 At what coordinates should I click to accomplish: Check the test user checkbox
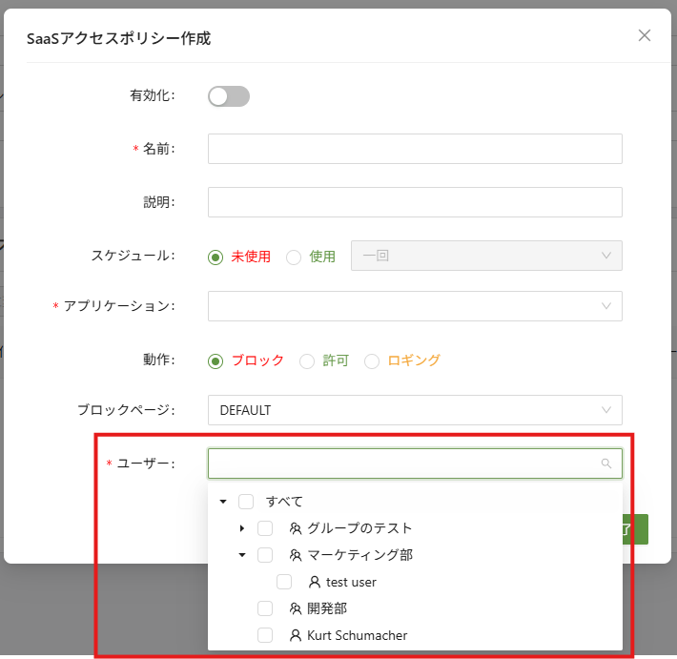pyautogui.click(x=284, y=582)
